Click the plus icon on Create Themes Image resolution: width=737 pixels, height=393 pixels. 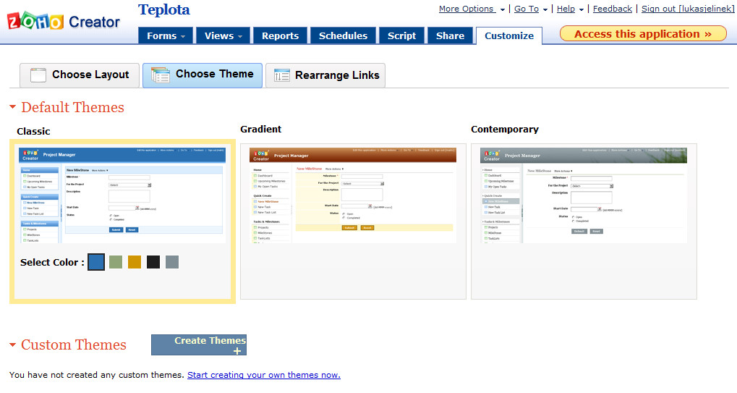pyautogui.click(x=237, y=351)
